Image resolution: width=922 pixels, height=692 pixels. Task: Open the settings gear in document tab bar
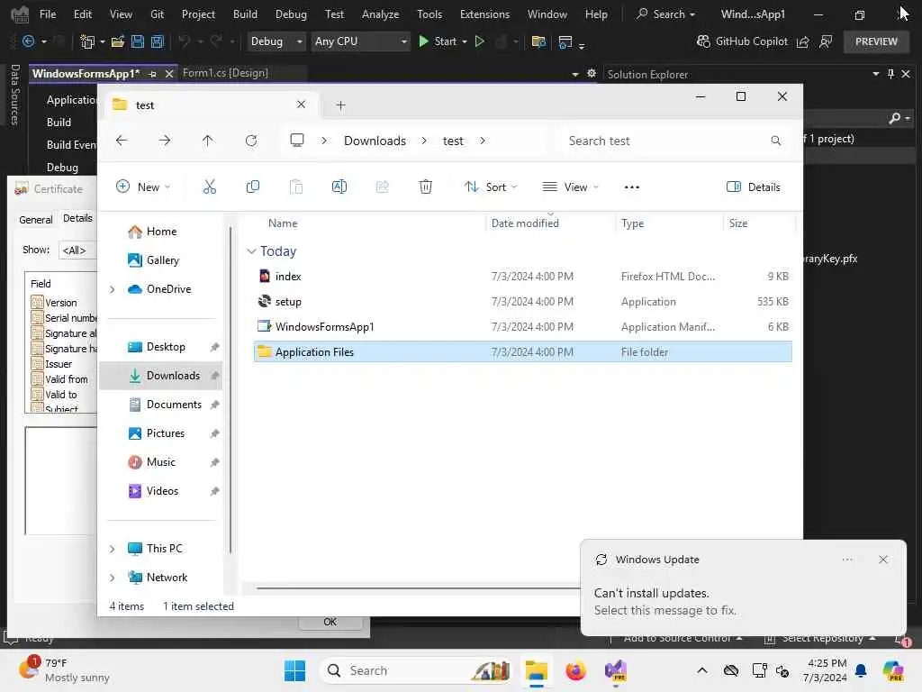pos(591,73)
